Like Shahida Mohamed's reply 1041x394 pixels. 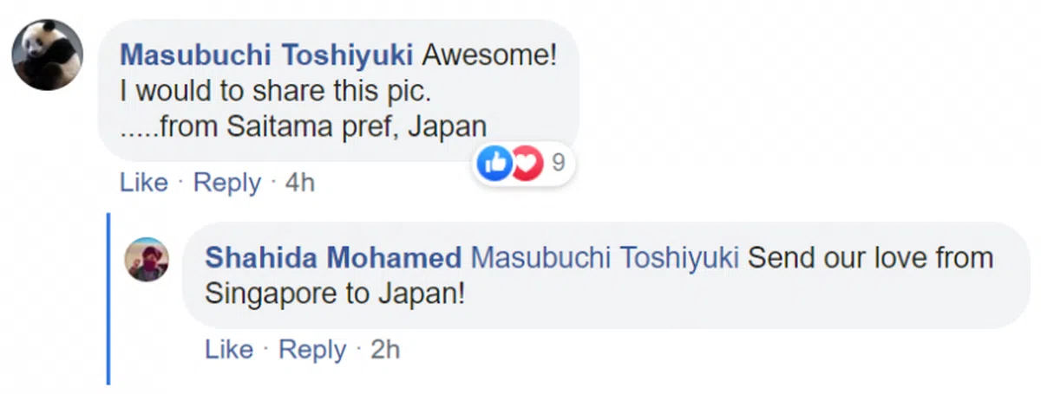click(229, 349)
